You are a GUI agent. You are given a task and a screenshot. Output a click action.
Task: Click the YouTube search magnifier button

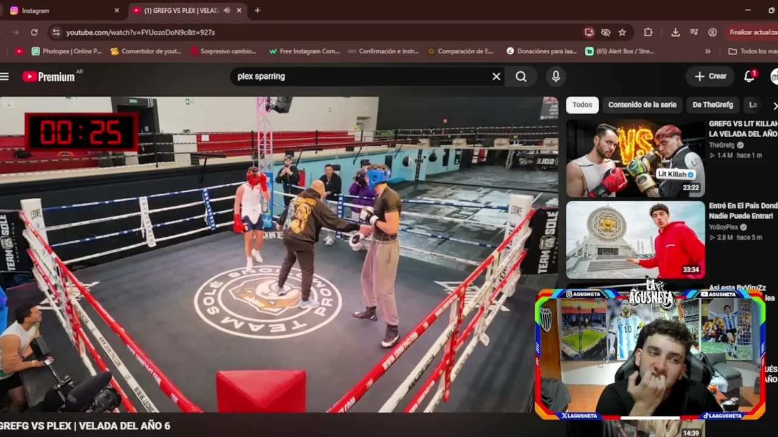point(521,76)
